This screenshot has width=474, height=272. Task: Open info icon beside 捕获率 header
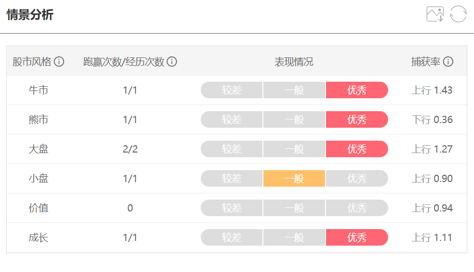tap(448, 62)
